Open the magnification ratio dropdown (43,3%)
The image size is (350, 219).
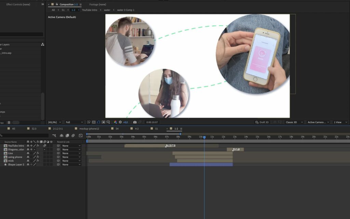coord(55,122)
